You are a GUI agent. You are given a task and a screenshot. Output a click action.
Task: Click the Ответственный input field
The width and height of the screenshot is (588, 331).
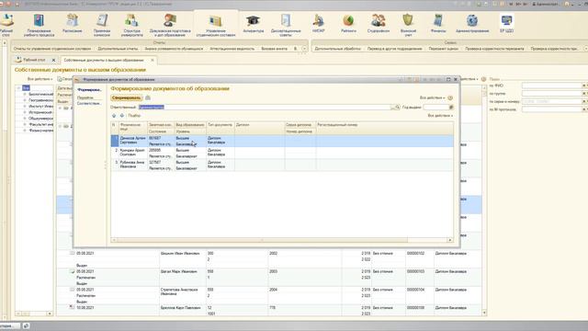[x=265, y=108]
